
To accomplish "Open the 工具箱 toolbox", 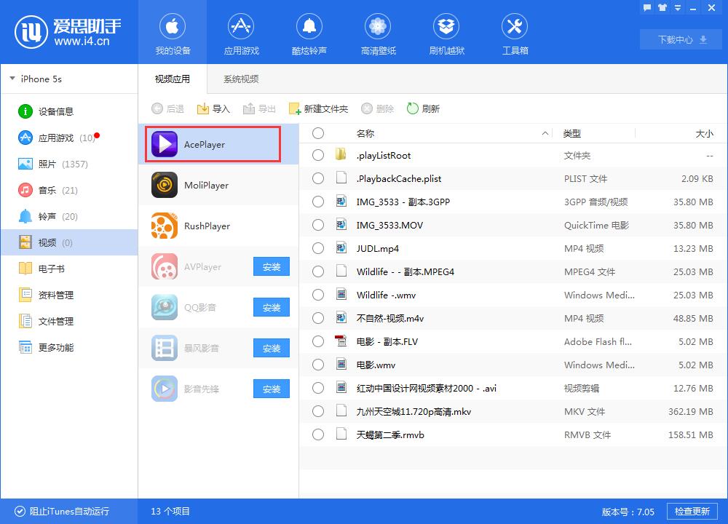I will point(515,33).
